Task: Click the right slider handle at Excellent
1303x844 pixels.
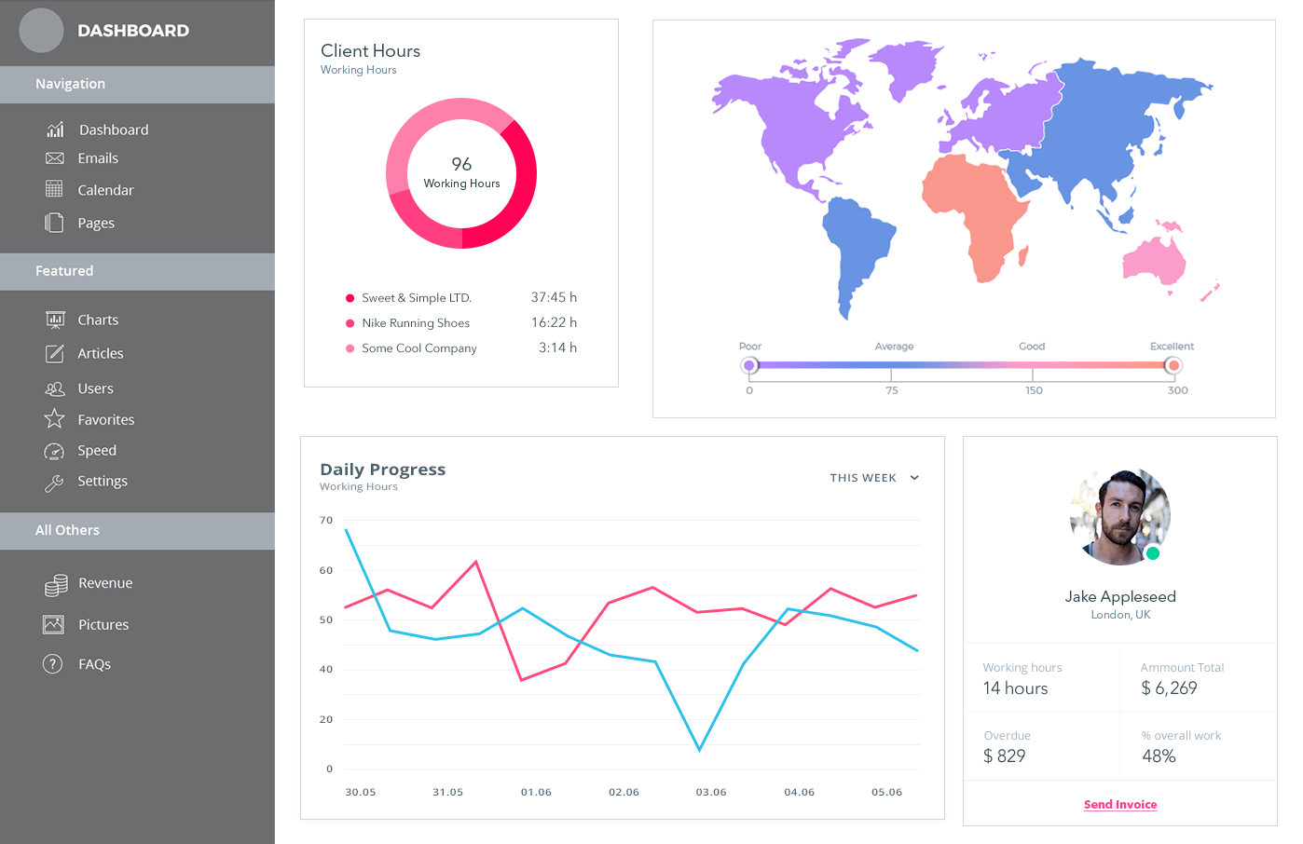Action: click(1173, 365)
